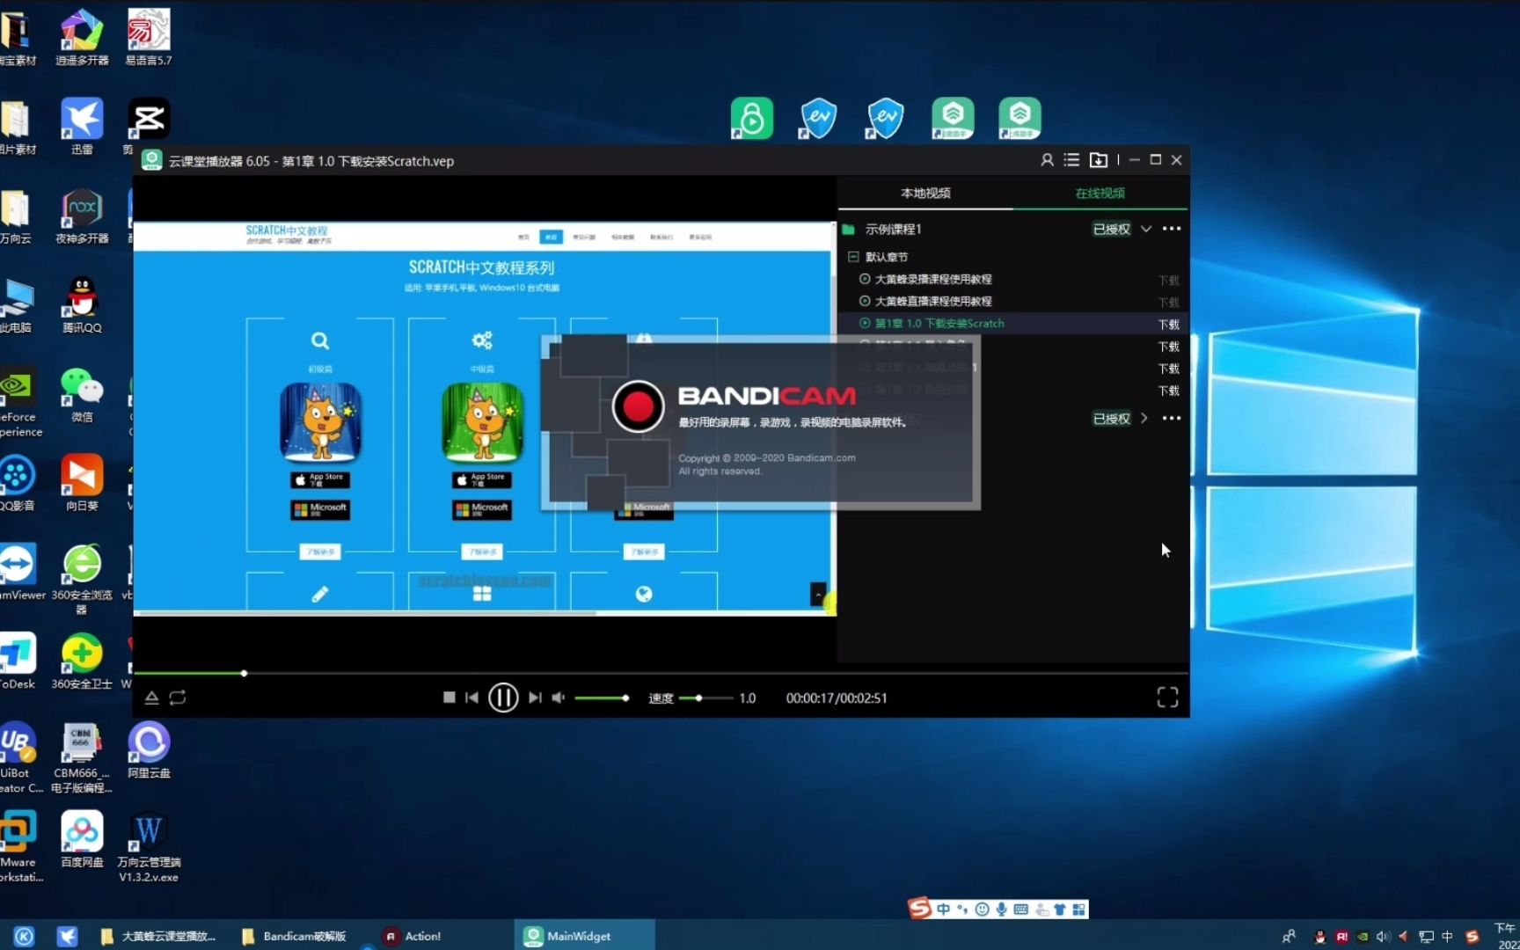Expand the second course chevron arrow
Image resolution: width=1520 pixels, height=950 pixels.
[1144, 418]
